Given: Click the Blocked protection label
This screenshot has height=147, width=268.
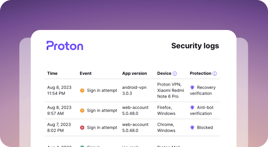Looking at the screenshot, I should point(205,127).
